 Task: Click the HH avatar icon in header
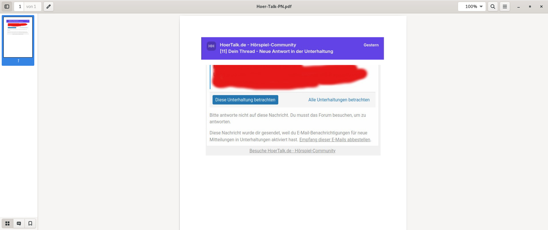[211, 46]
